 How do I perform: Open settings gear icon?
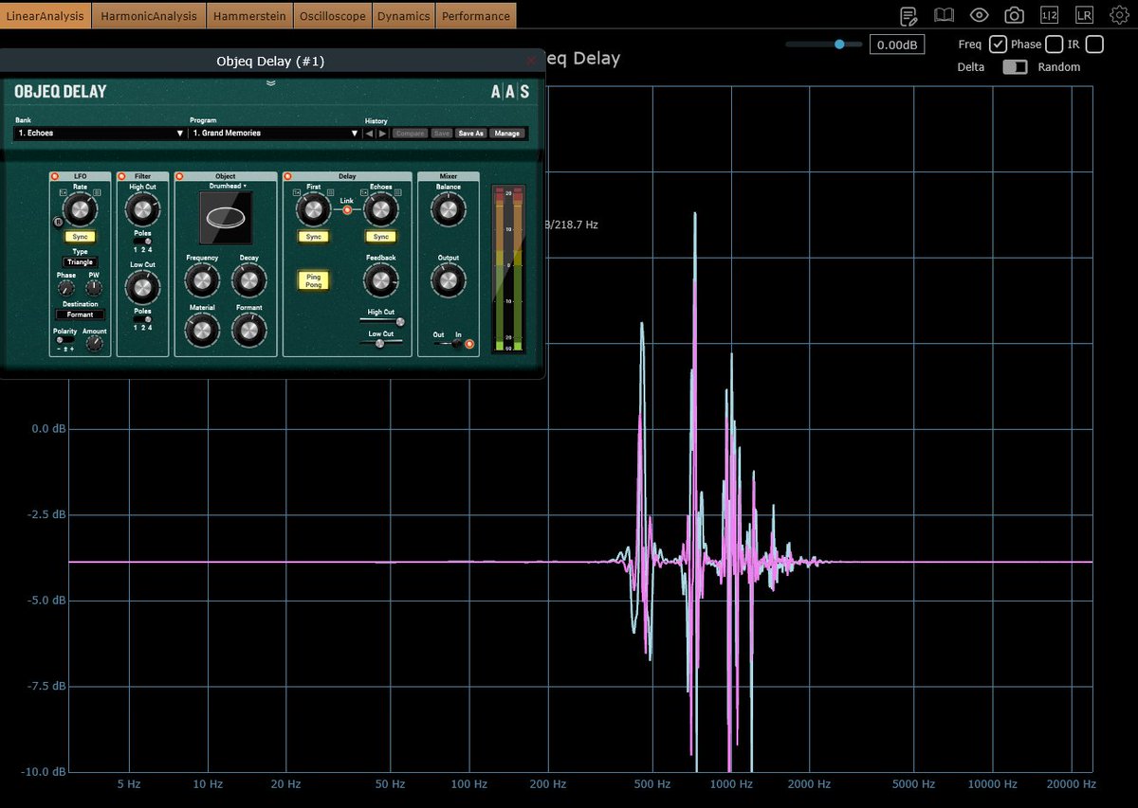[x=1119, y=15]
